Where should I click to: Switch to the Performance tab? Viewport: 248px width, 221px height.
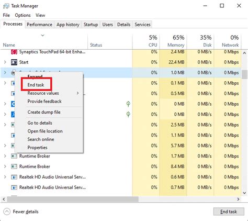(39, 25)
